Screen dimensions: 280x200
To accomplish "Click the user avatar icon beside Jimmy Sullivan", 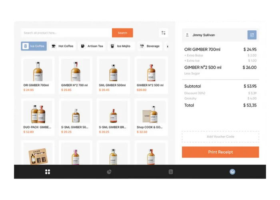I will tap(187, 35).
